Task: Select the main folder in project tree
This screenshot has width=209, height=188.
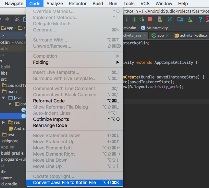Action: (x=12, y=92)
